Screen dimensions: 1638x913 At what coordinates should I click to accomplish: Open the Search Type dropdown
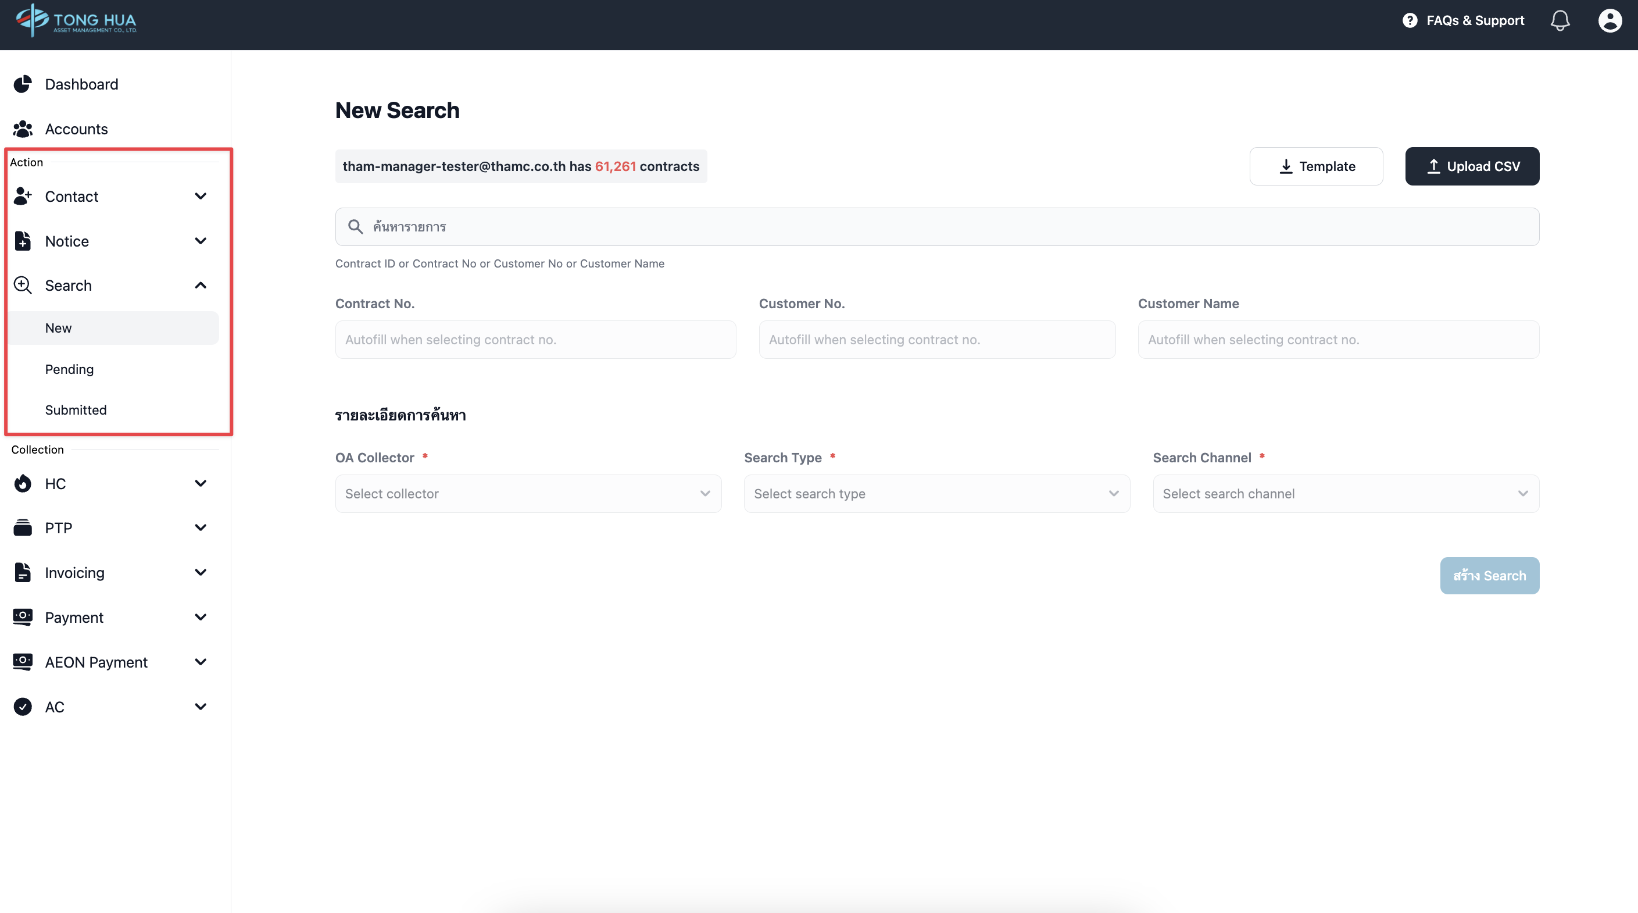(x=936, y=494)
